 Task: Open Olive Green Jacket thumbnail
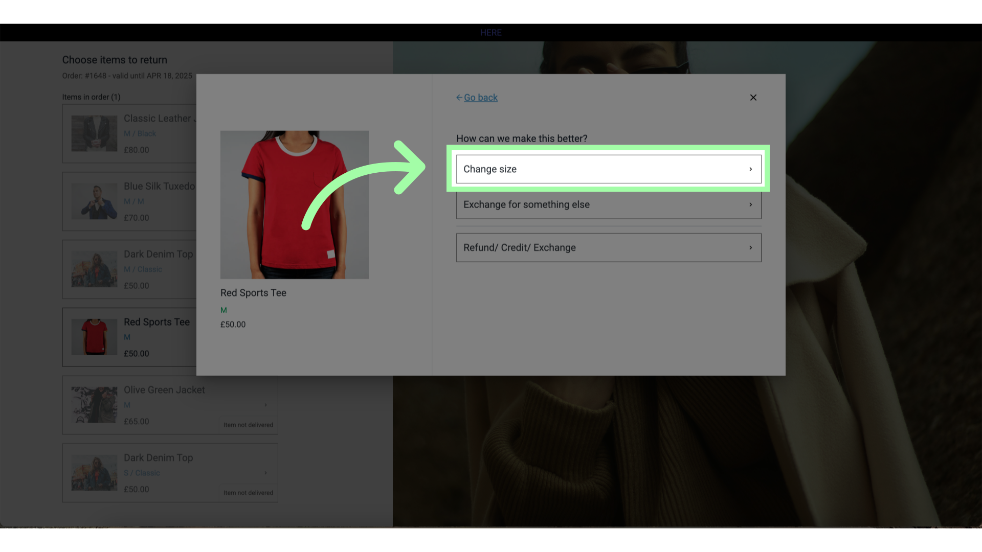[x=94, y=405]
